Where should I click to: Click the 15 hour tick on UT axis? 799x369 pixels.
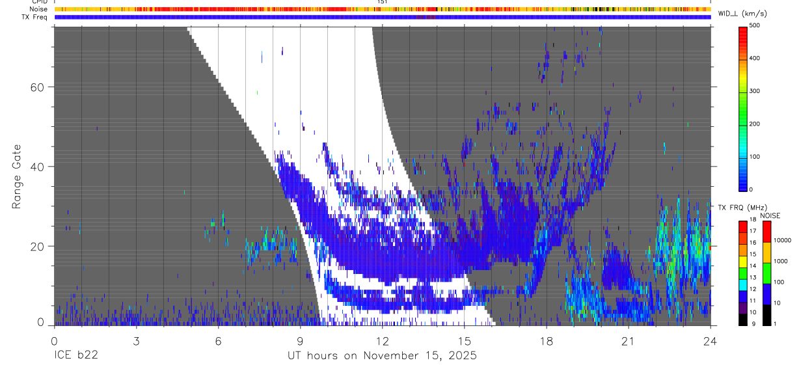(x=465, y=340)
